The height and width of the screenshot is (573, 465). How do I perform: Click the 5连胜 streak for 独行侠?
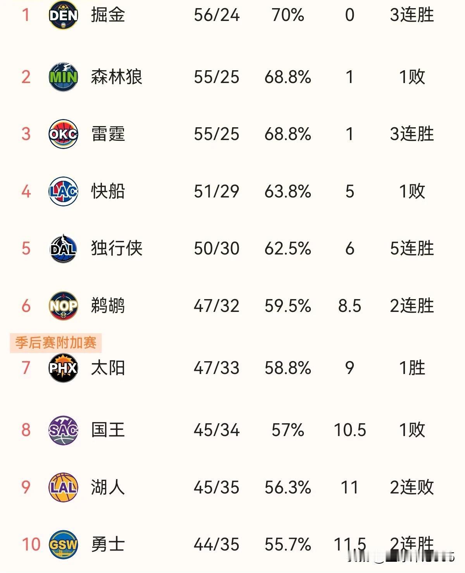coord(412,248)
